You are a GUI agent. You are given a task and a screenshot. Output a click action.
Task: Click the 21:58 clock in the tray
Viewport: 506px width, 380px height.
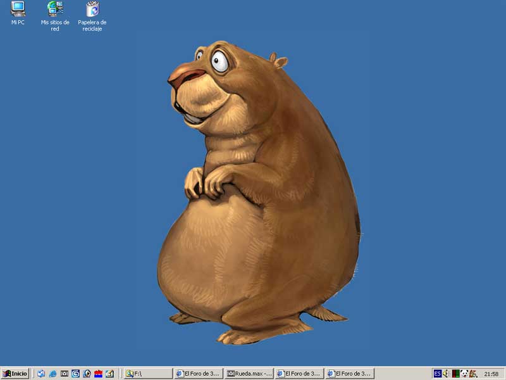[491, 374]
